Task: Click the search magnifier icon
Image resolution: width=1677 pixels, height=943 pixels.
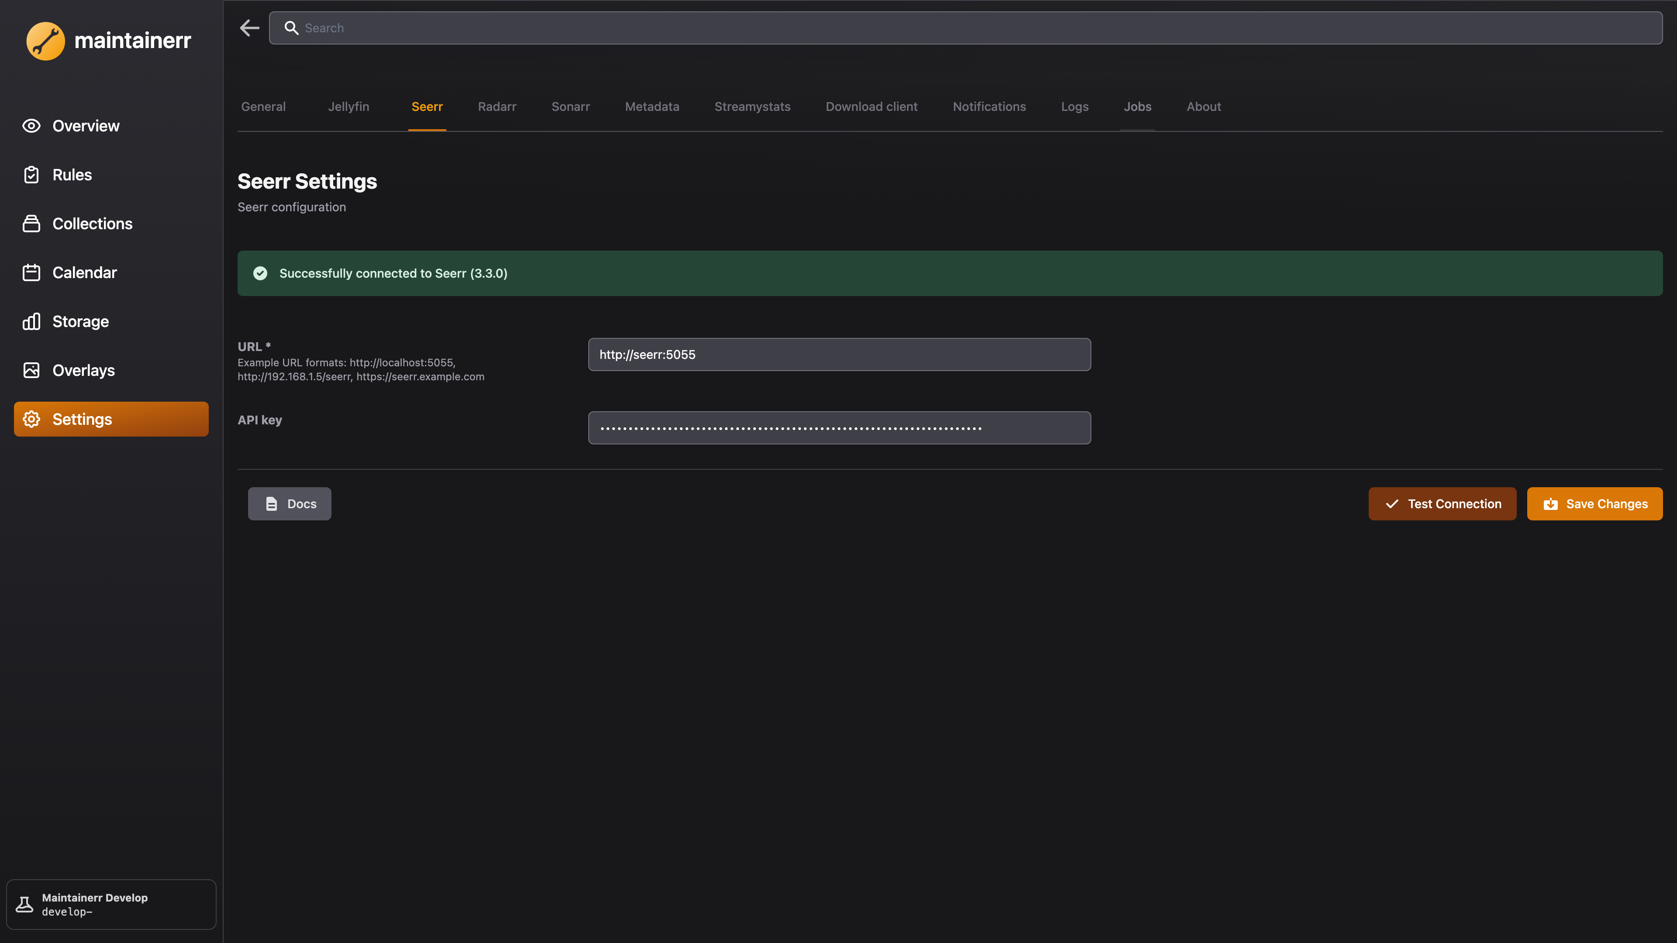Action: [291, 28]
